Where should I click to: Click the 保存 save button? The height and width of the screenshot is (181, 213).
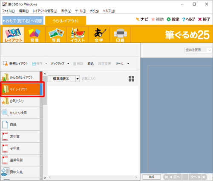[x=37, y=64]
